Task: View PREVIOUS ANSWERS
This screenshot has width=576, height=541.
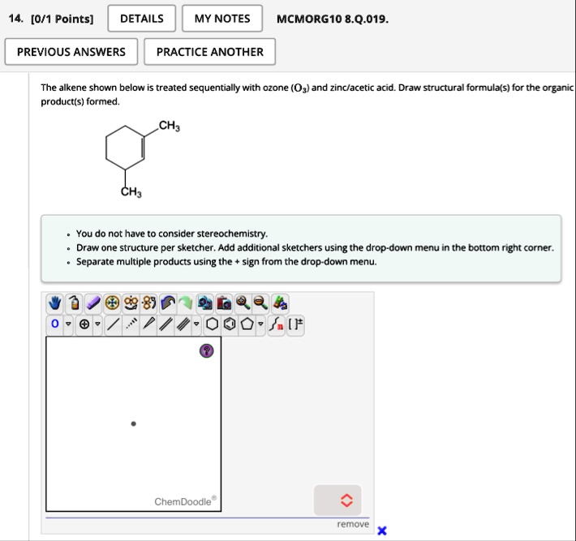Action: [x=71, y=52]
